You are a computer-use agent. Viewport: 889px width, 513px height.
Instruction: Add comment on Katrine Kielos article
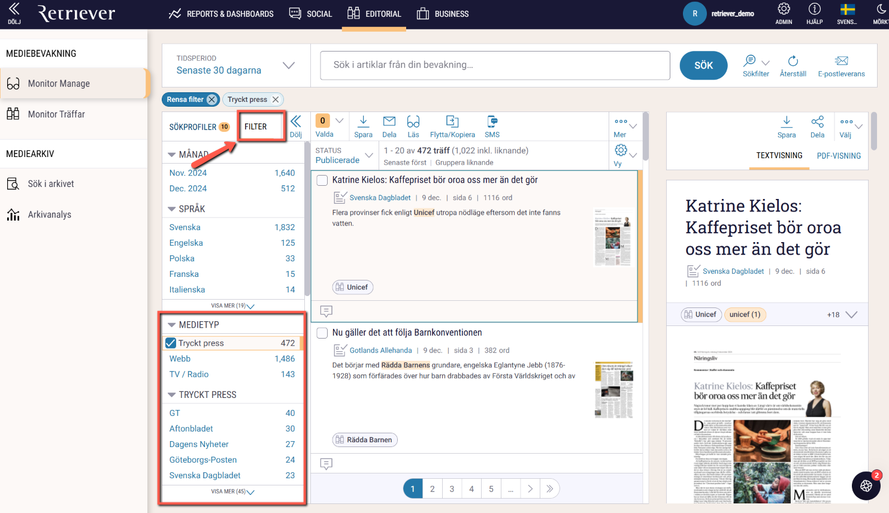(x=326, y=311)
